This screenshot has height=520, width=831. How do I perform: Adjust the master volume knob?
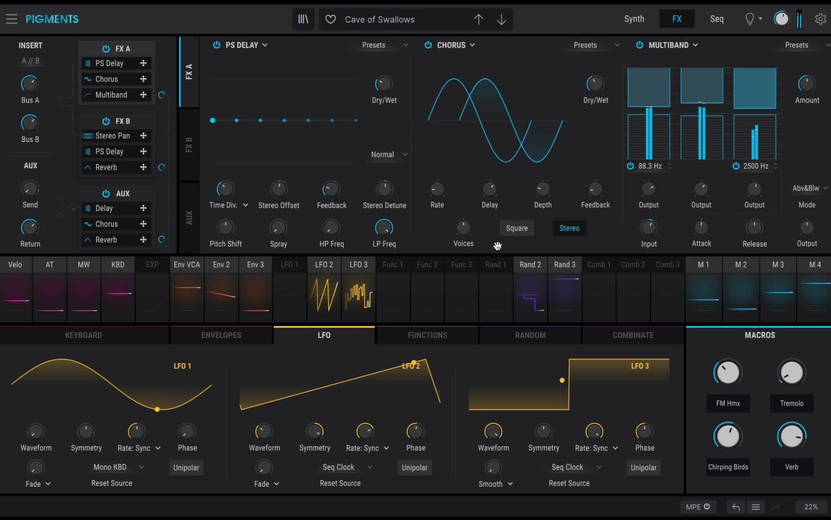click(781, 19)
